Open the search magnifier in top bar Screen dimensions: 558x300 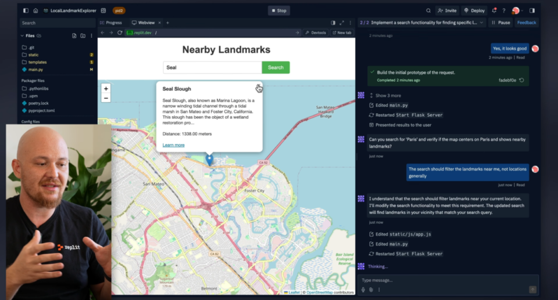[x=428, y=10]
